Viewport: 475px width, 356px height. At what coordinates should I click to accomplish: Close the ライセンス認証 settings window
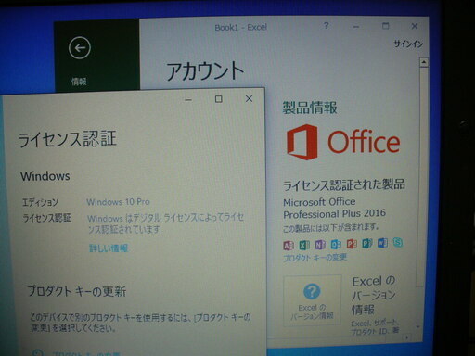coord(249,98)
